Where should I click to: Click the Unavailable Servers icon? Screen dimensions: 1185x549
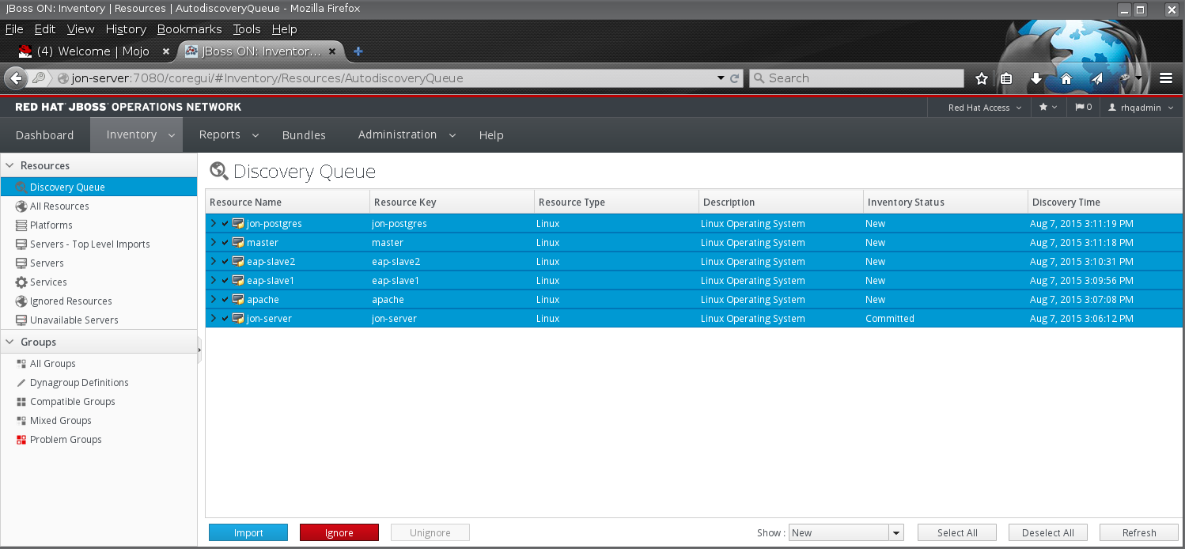click(22, 320)
